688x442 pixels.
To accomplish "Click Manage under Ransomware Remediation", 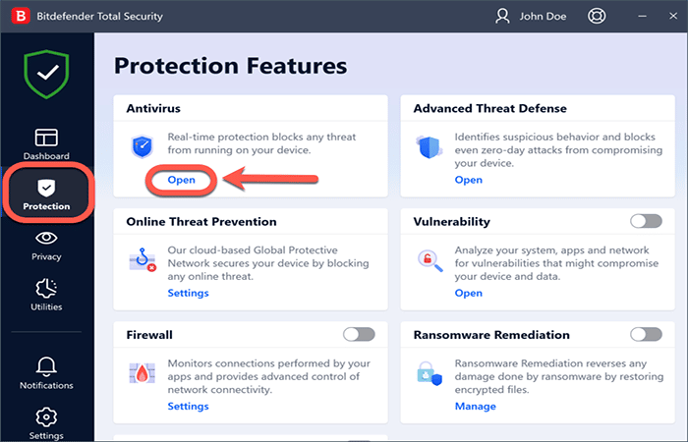I will 475,406.
